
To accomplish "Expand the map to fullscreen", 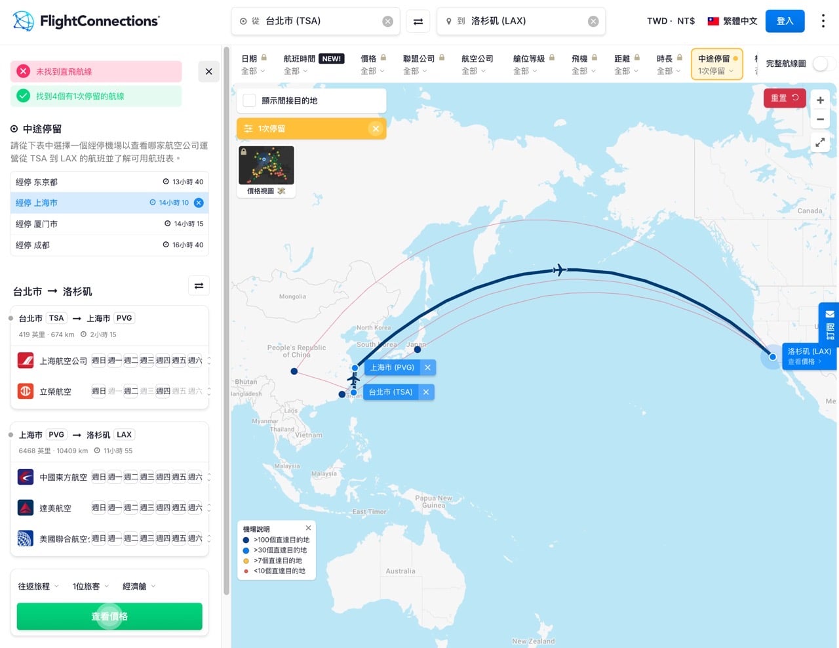I will 820,142.
